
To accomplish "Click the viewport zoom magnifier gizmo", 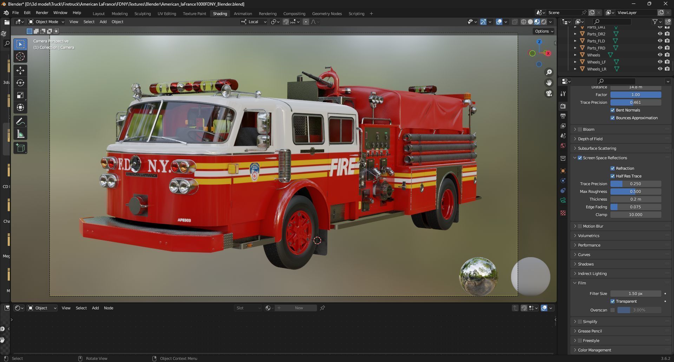I will (x=549, y=72).
